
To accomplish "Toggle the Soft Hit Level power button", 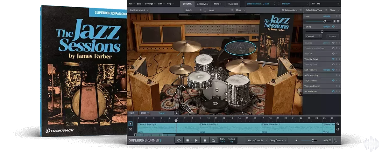I will pos(334,70).
